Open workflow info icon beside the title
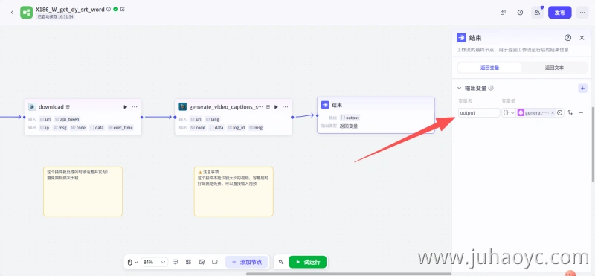The width and height of the screenshot is (595, 276). click(109, 9)
